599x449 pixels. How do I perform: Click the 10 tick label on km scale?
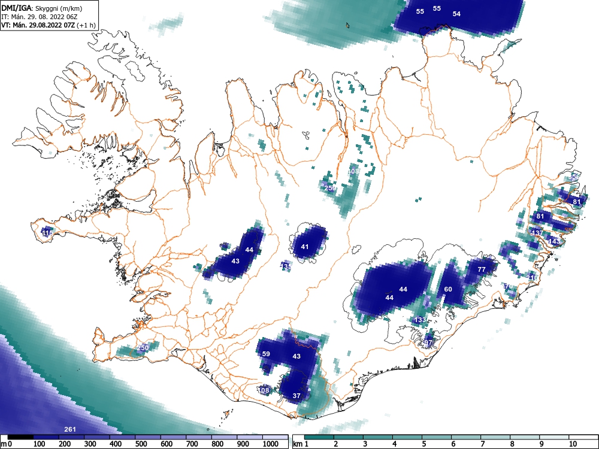(x=573, y=444)
